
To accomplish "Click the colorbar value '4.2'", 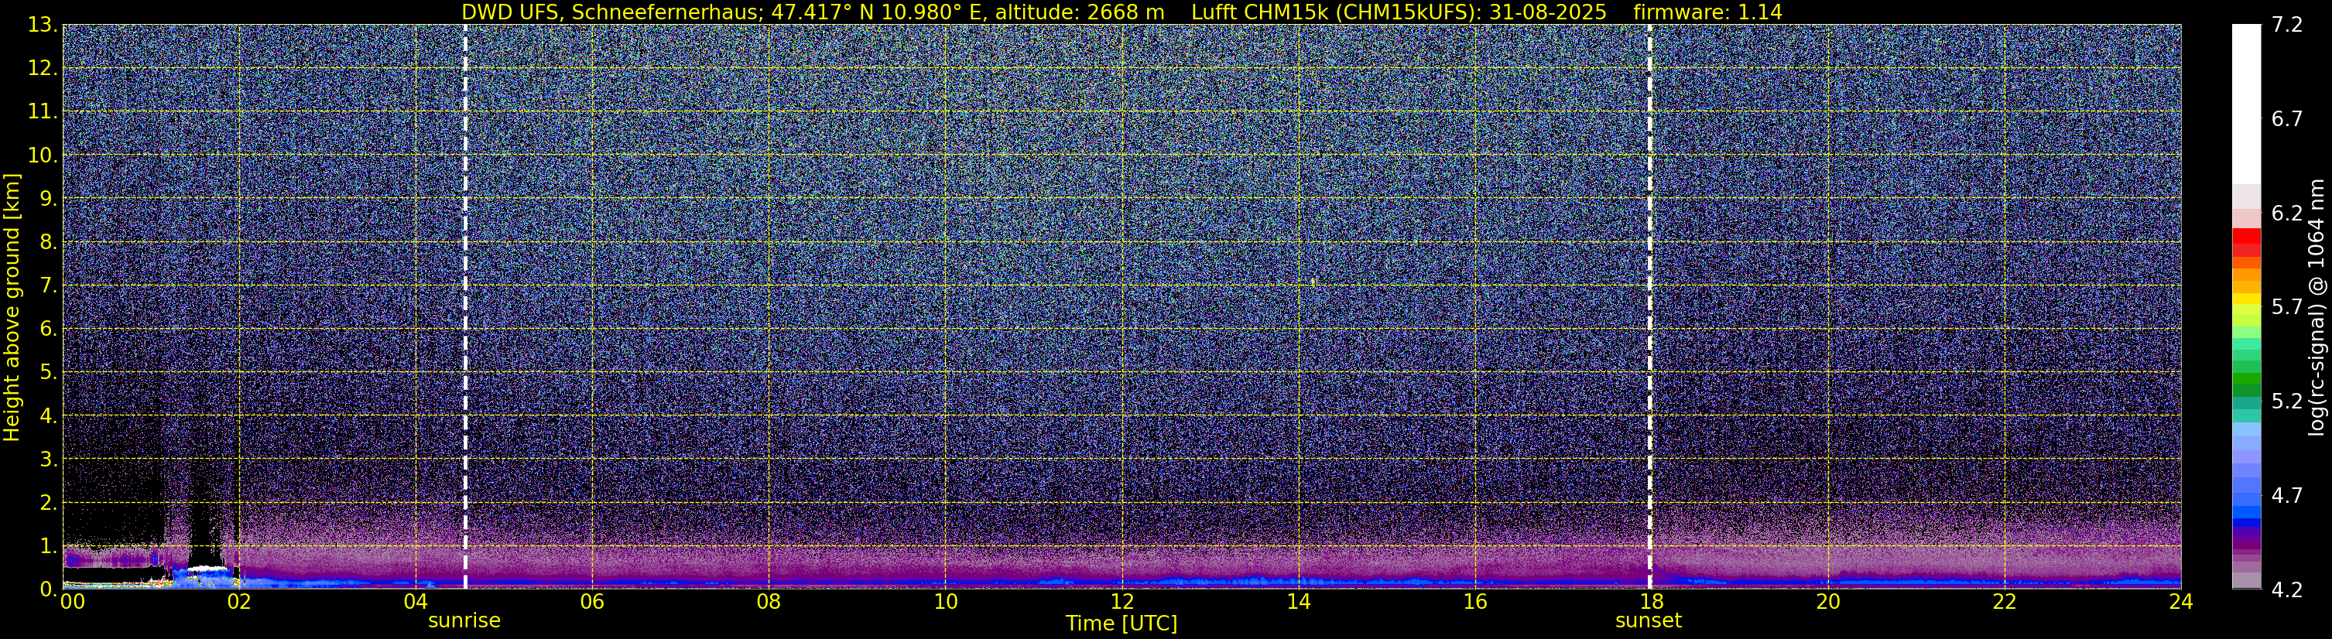I will tap(2287, 590).
